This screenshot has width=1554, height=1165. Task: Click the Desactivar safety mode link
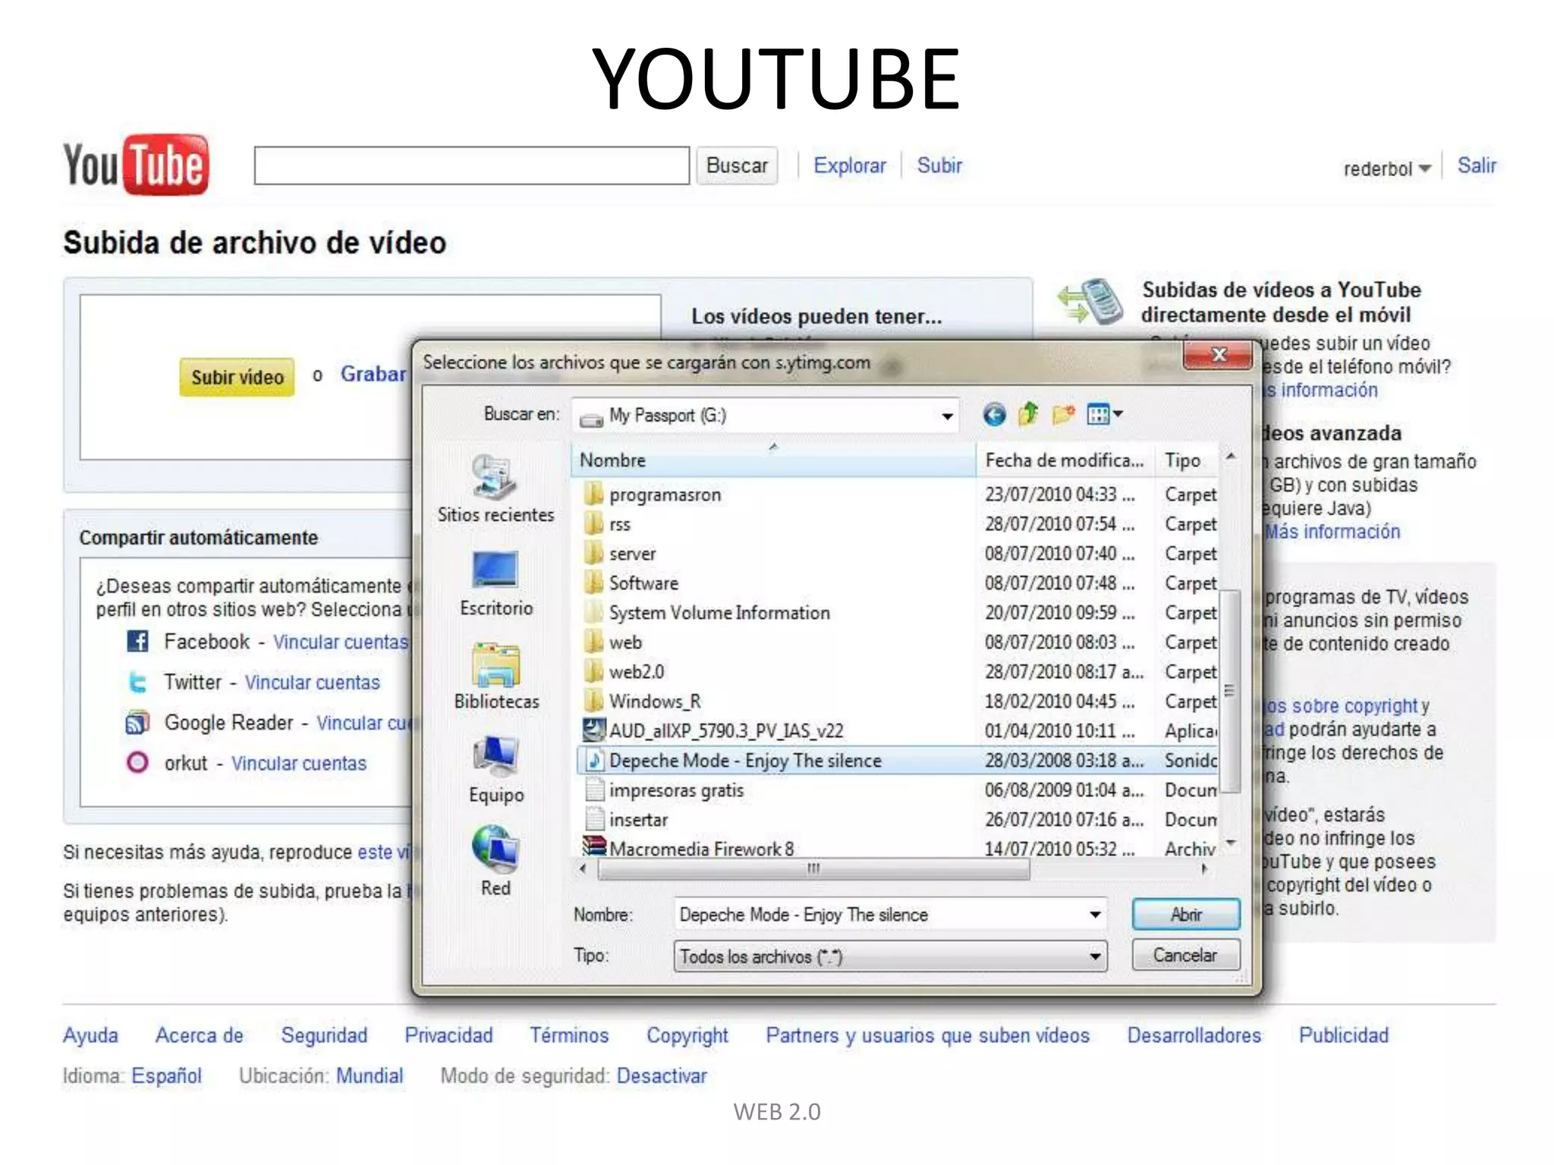point(662,1076)
